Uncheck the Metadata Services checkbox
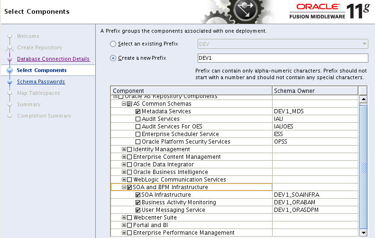Viewport: 375px width, 238px height. point(138,111)
